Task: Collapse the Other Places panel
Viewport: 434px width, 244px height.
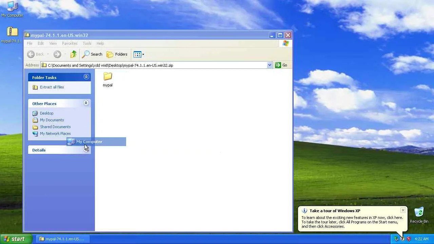Action: tap(86, 103)
